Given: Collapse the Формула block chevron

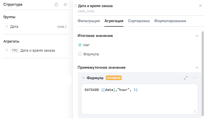Looking at the screenshot, I should tap(83, 78).
